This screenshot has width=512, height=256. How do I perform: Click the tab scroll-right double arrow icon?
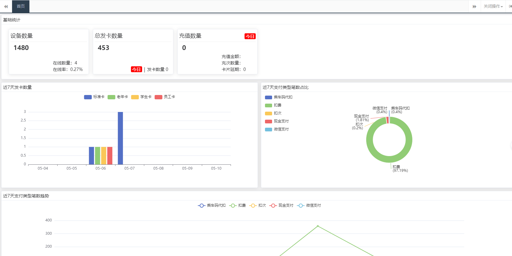tap(475, 6)
